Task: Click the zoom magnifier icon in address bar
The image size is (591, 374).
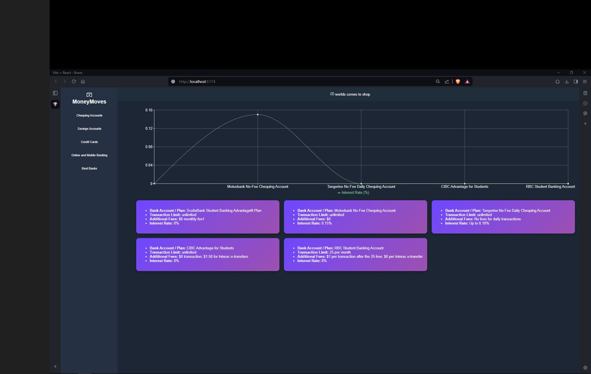Action: pos(438,82)
